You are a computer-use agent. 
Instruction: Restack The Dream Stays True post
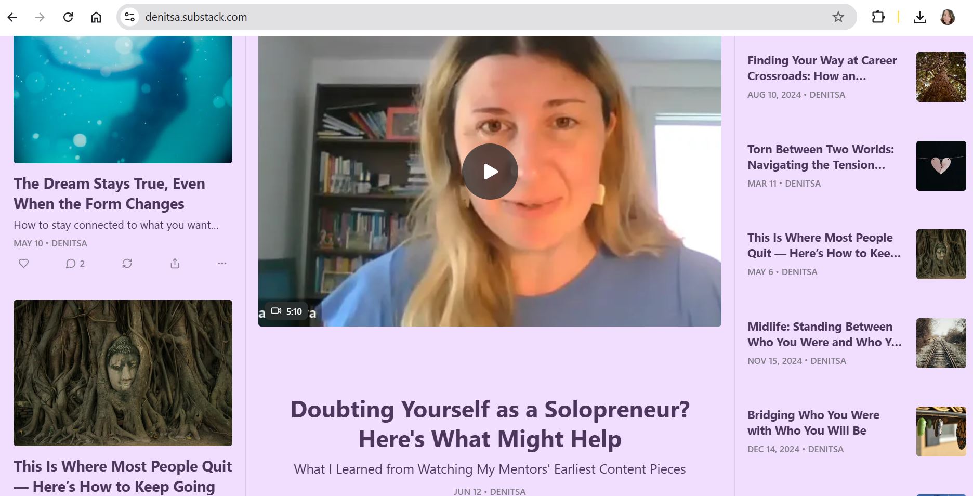[127, 264]
